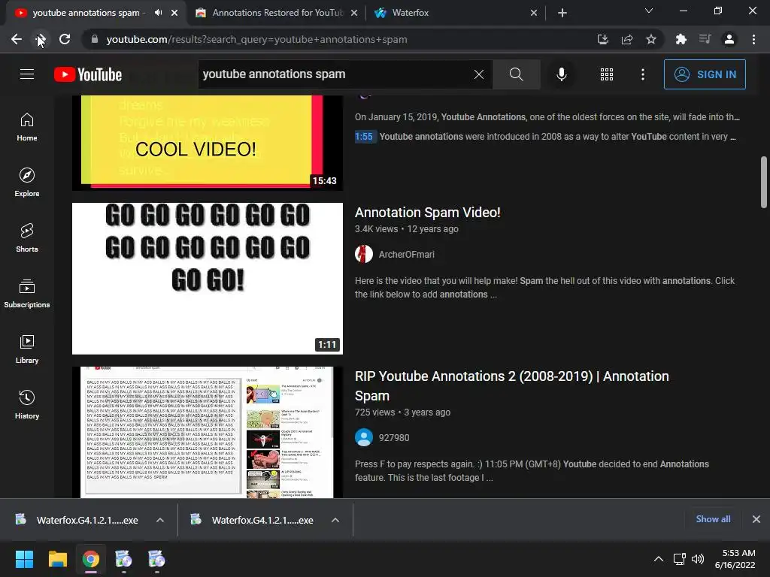The width and height of the screenshot is (770, 577).
Task: Click the page vertical scrollbar thumb
Action: coord(764,182)
